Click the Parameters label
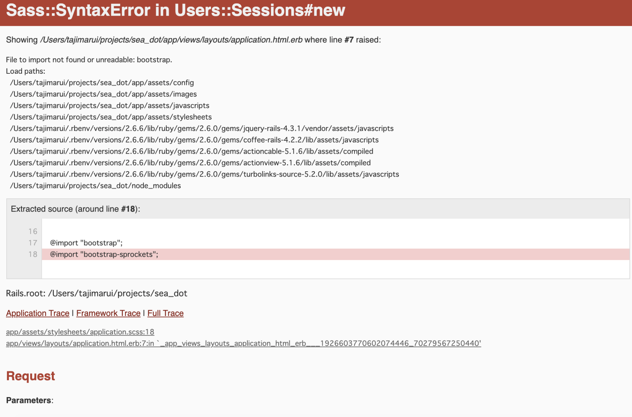 pos(30,400)
